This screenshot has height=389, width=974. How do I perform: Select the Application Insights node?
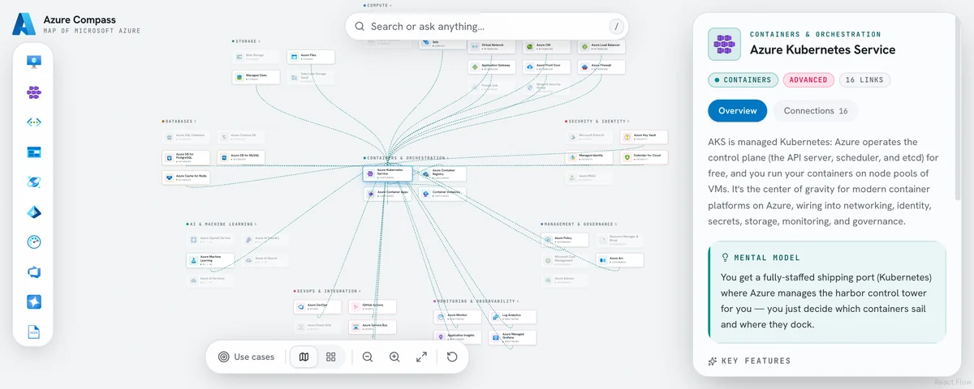click(x=458, y=336)
